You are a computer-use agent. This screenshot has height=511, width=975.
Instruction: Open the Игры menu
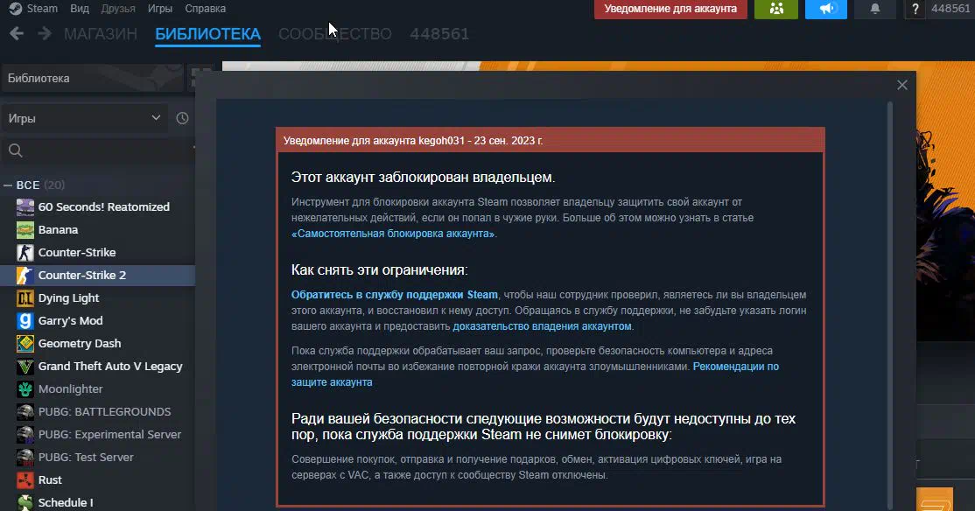point(160,9)
